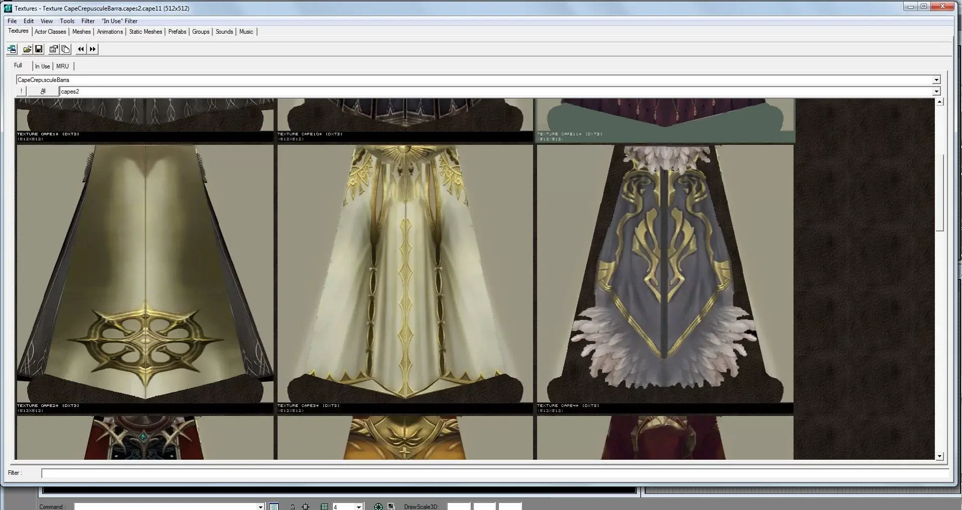Select the red cape thumbnail in bottom-left
Screen dimensions: 962x510
(145, 438)
